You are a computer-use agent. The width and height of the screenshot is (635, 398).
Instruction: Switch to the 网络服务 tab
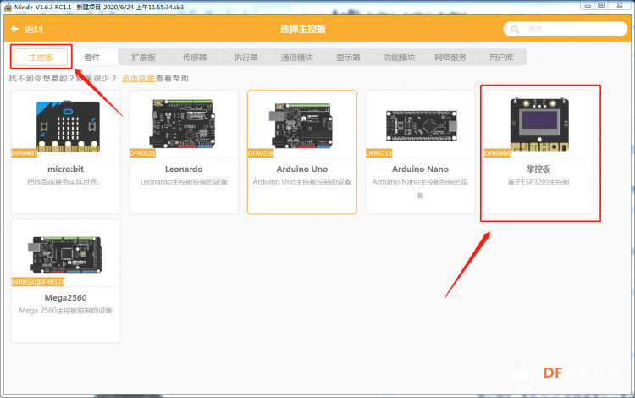[x=450, y=57]
